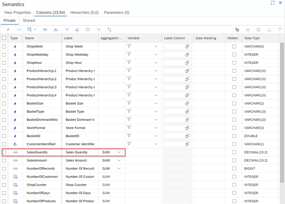Click the folder icon in toolbar
The width and height of the screenshot is (285, 204).
(88, 29)
